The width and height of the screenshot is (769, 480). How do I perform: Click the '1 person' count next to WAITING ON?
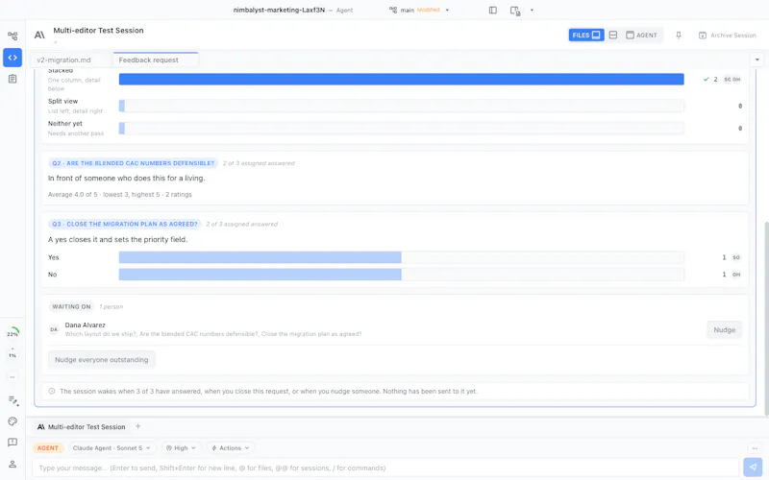click(x=111, y=306)
